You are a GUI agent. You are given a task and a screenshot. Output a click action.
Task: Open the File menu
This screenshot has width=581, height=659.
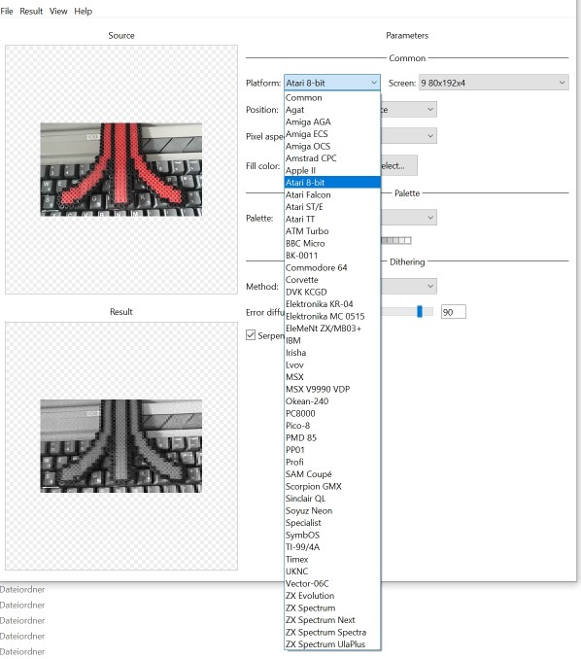click(7, 12)
